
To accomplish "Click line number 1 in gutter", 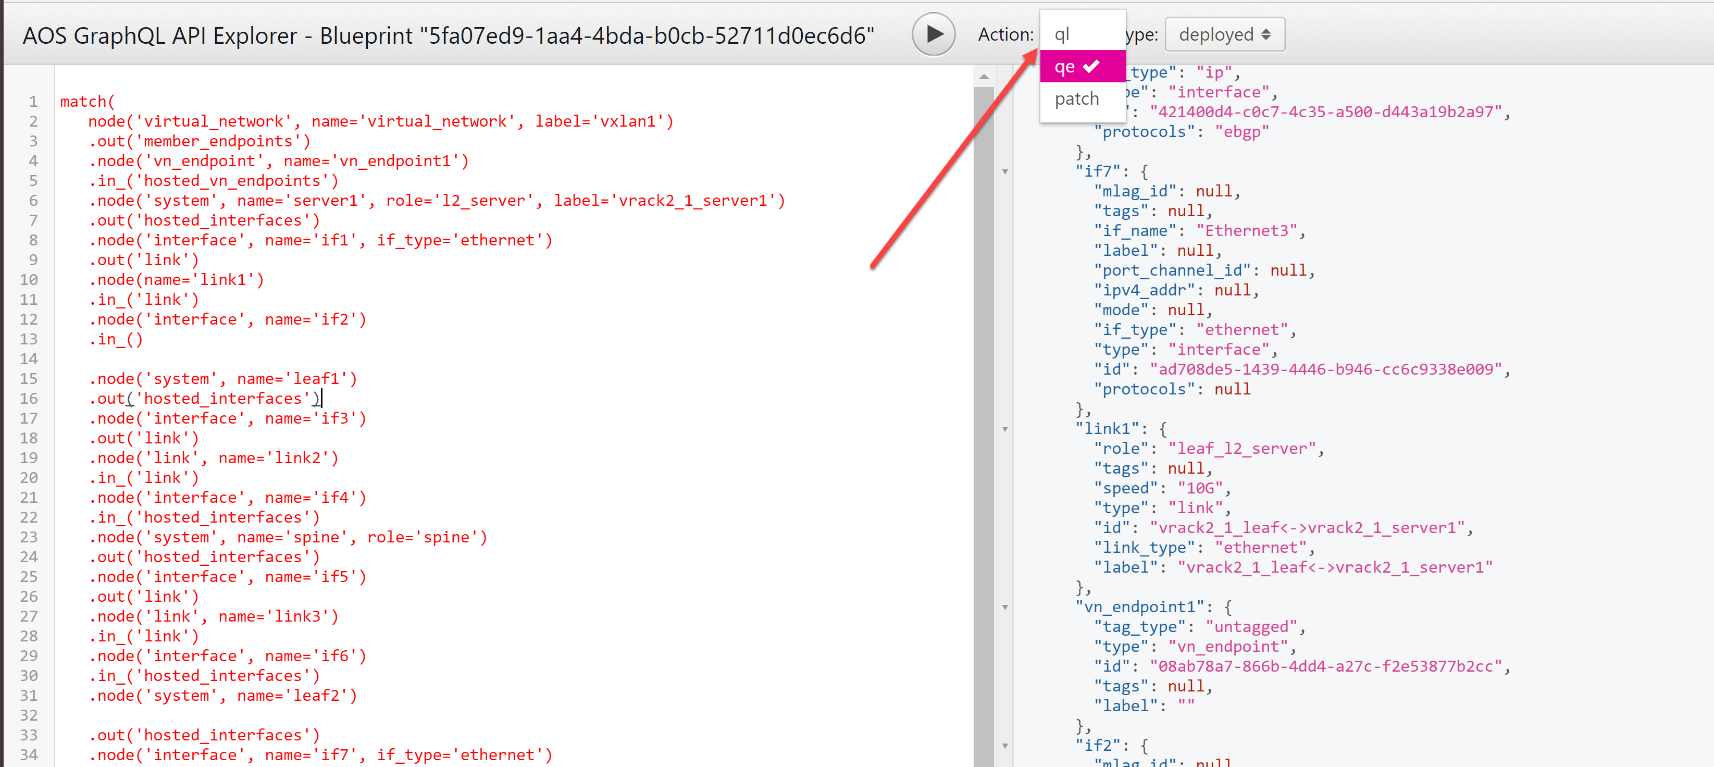I will (33, 102).
